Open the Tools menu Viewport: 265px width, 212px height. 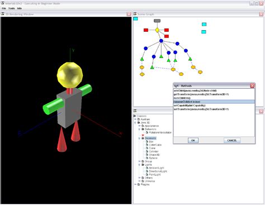pyautogui.click(x=12, y=8)
